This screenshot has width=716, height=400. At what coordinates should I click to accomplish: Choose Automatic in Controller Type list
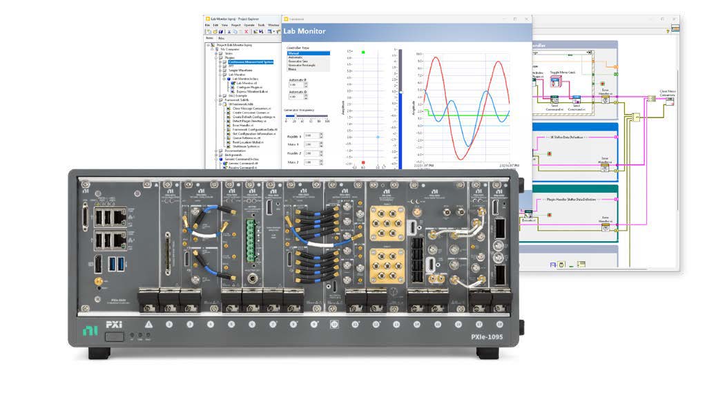(x=308, y=57)
